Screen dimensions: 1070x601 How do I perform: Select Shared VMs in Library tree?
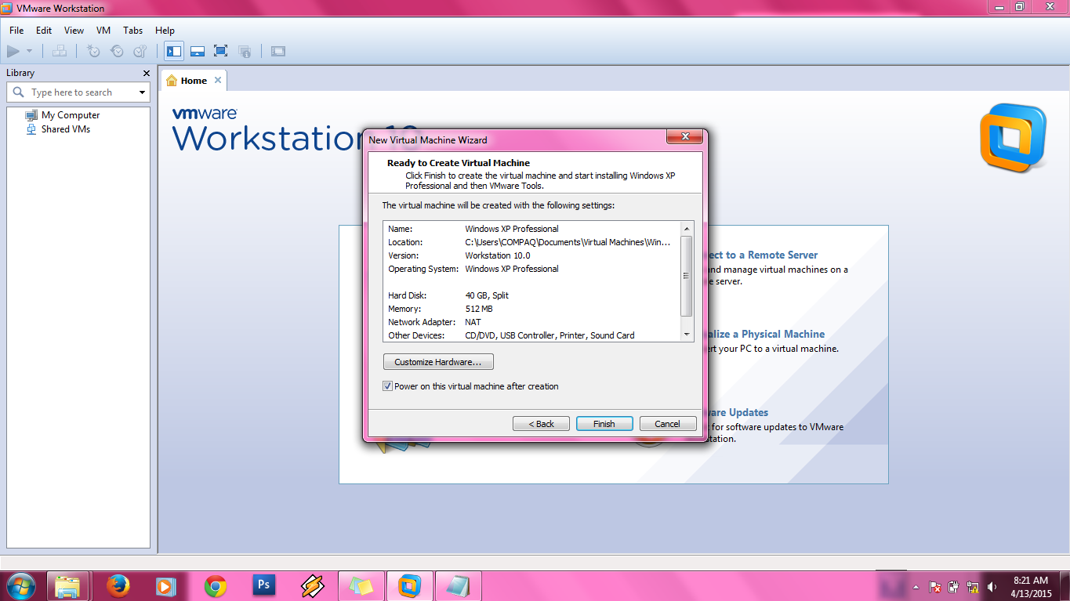tap(58, 129)
